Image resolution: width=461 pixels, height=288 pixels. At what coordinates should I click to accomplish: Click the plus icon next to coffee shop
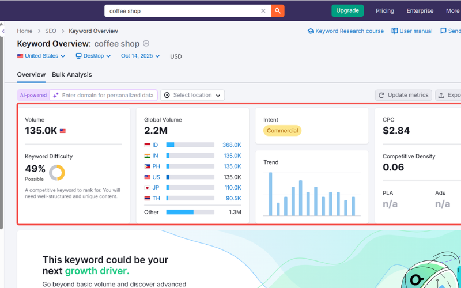point(146,44)
